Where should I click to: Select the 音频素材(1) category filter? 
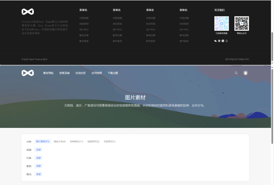[109, 142]
